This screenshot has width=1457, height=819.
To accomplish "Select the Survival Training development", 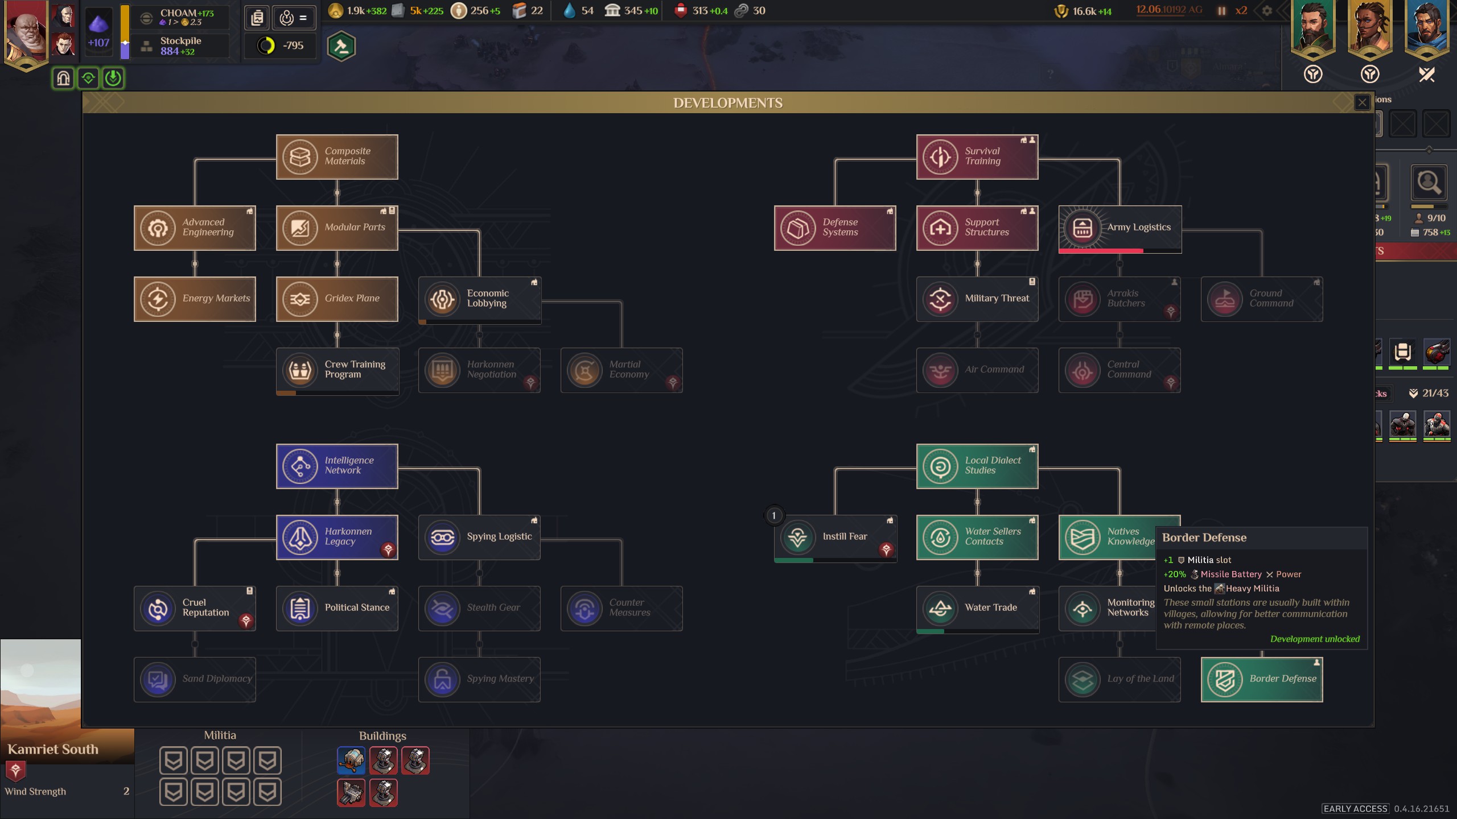I will pos(977,156).
